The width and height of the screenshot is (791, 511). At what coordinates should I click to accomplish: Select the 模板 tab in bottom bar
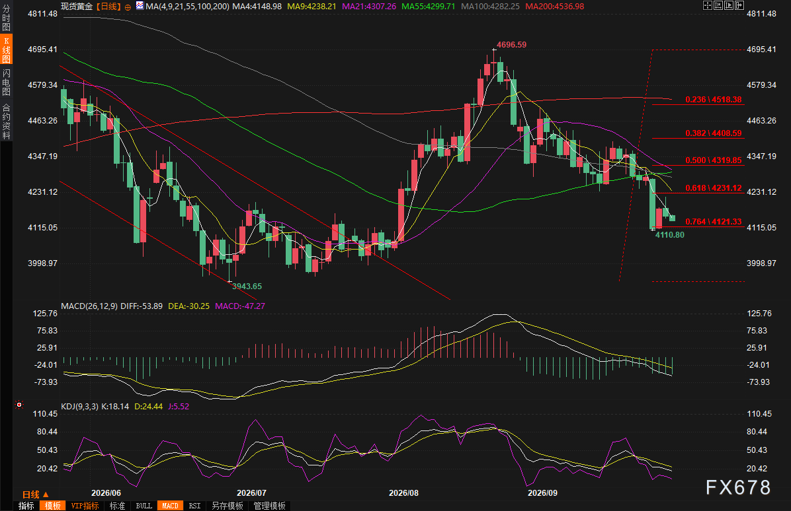(x=52, y=506)
